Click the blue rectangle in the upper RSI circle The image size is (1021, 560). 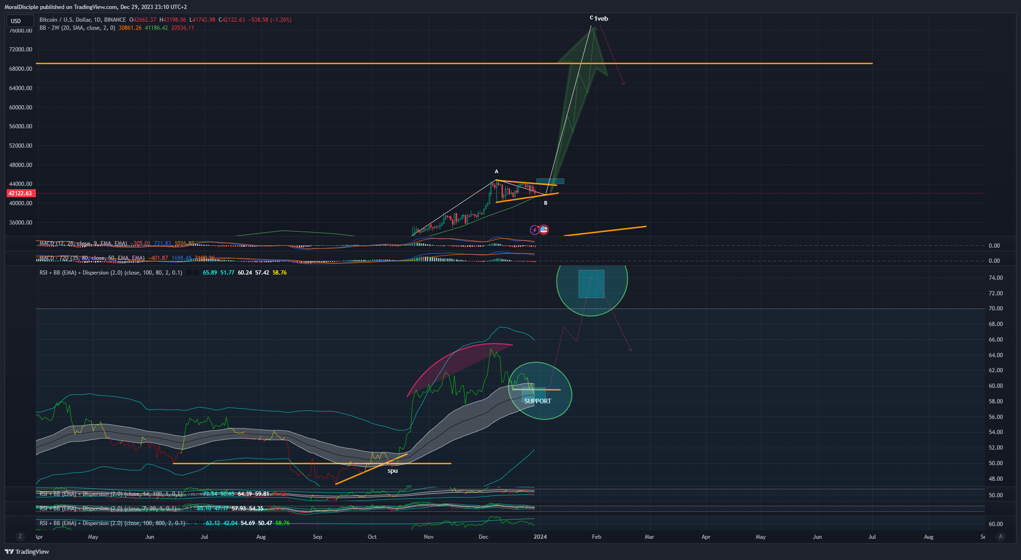pyautogui.click(x=591, y=284)
